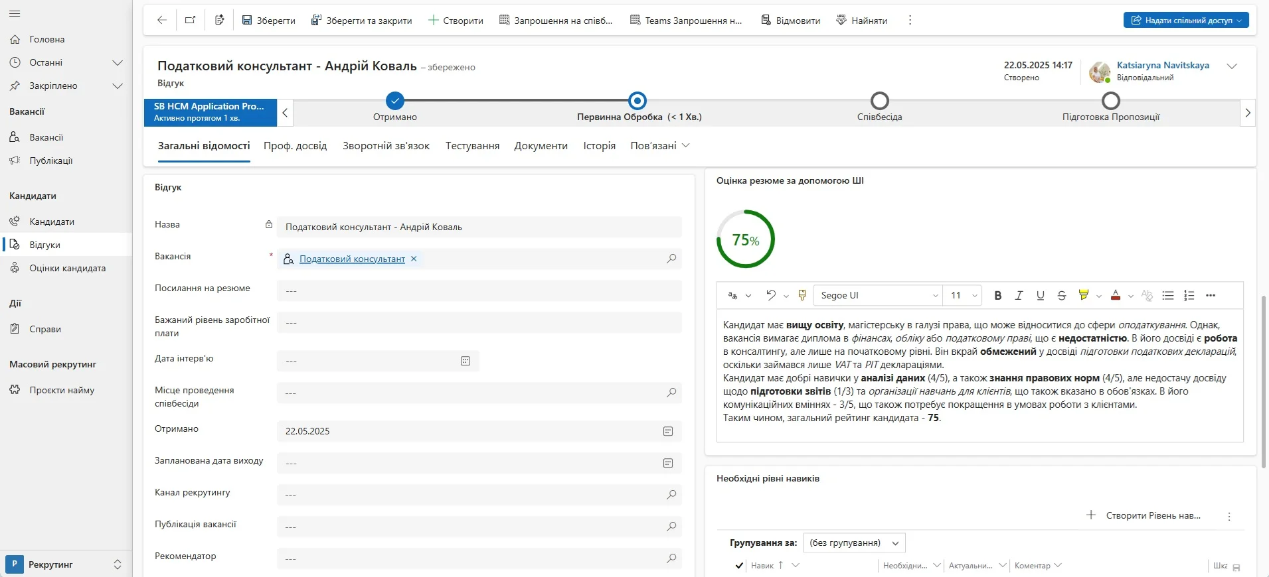Click the Bold formatting icon
This screenshot has width=1269, height=577.
tap(997, 296)
